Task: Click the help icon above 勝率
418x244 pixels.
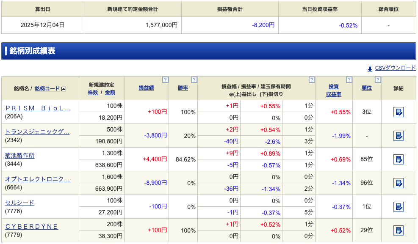Action: 194,80
